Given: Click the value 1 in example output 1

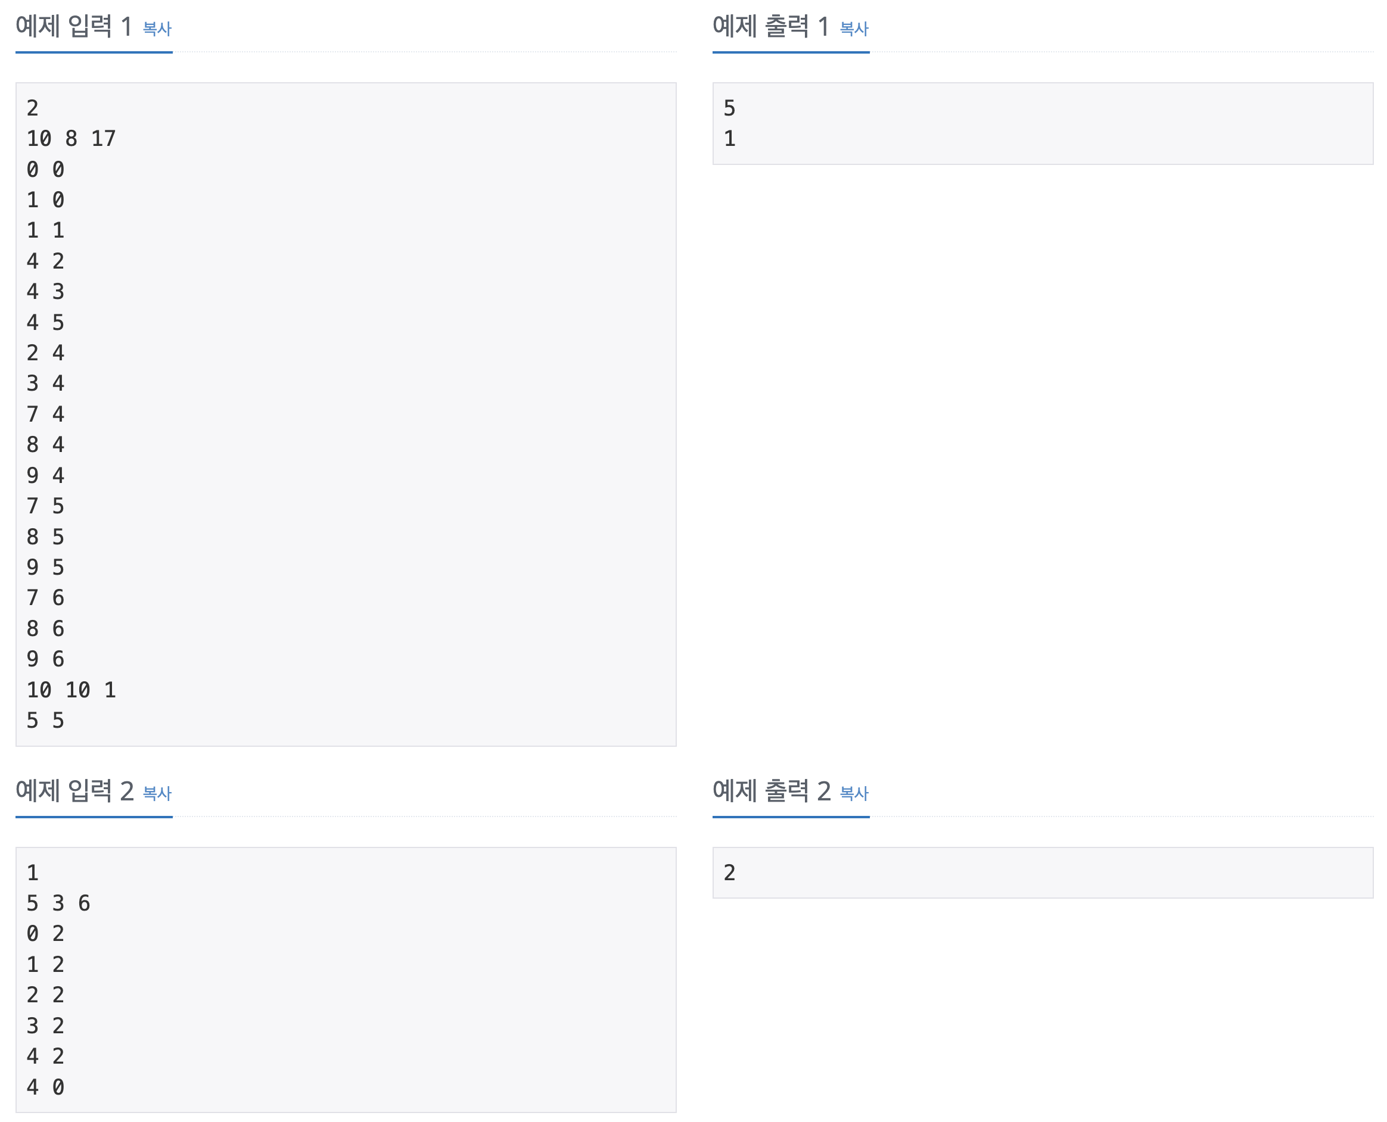Looking at the screenshot, I should (x=729, y=138).
